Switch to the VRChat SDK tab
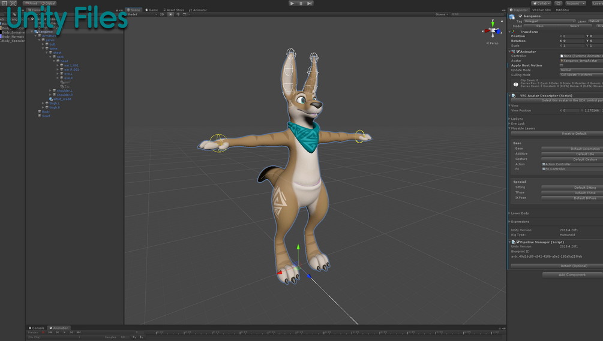Viewport: 603px width, 341px height. [x=541, y=10]
